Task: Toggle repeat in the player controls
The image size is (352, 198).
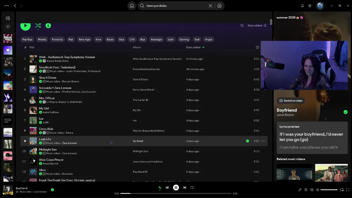Action: click(x=192, y=188)
